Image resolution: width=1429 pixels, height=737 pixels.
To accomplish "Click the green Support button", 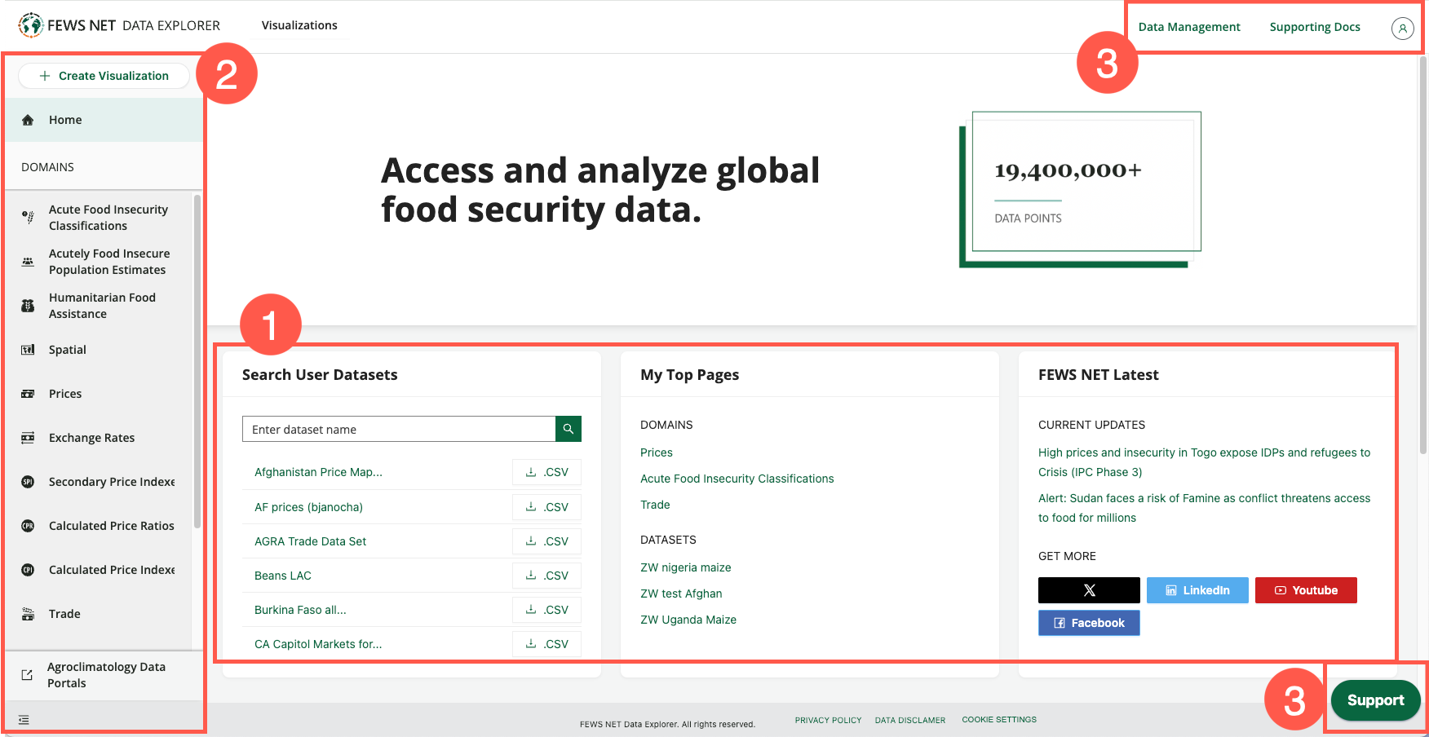I will click(1375, 699).
